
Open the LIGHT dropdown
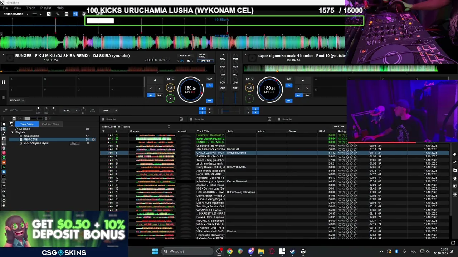(x=110, y=110)
